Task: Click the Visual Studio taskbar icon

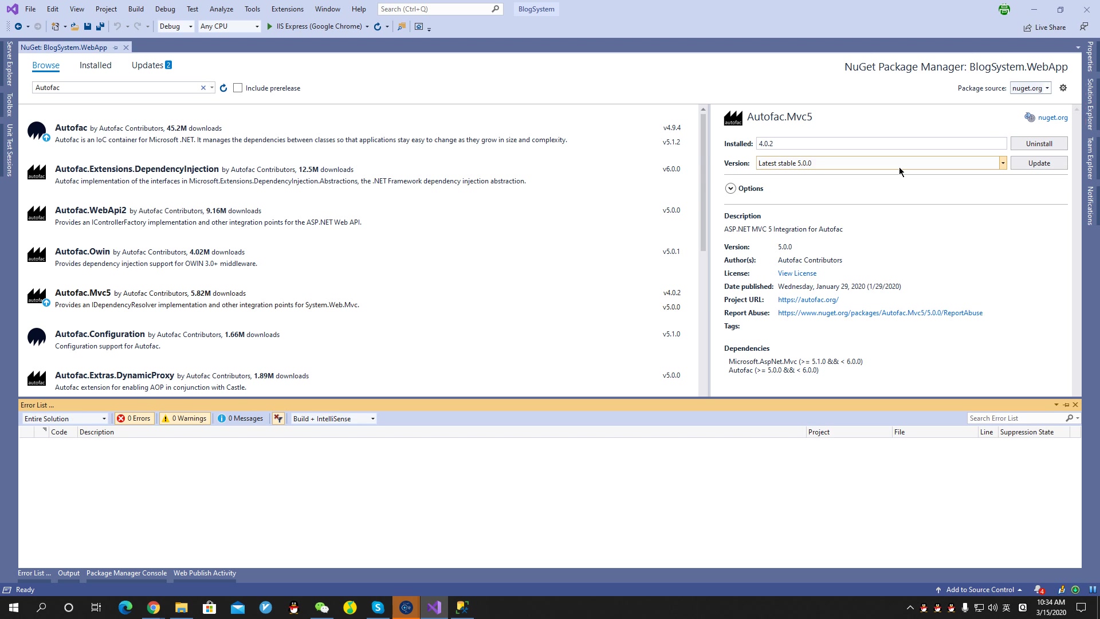Action: coord(434,608)
